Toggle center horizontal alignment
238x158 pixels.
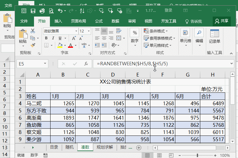pyautogui.click(x=104, y=38)
